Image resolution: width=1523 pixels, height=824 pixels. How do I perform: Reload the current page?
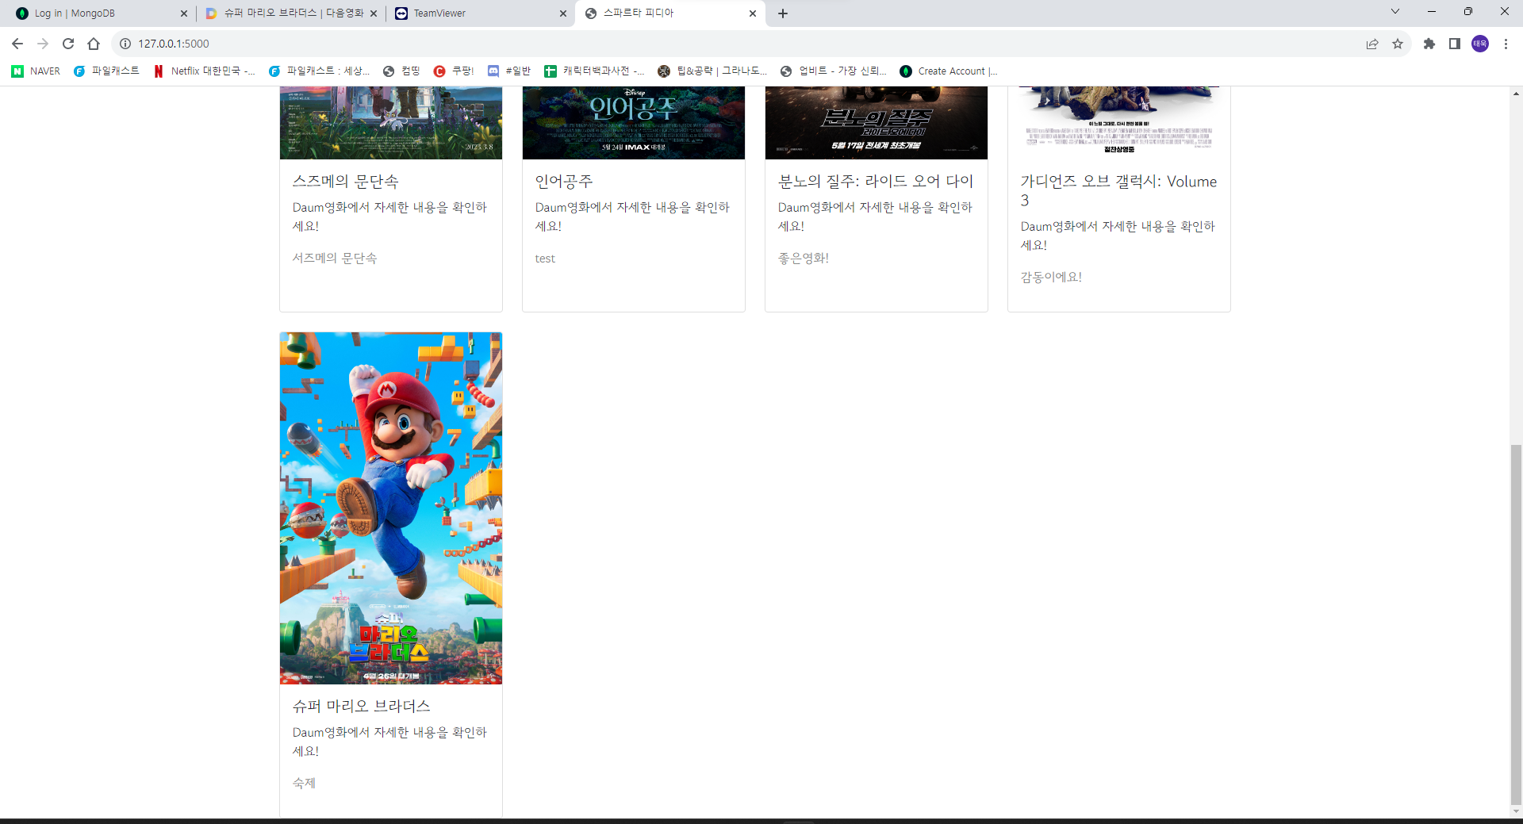pos(68,44)
